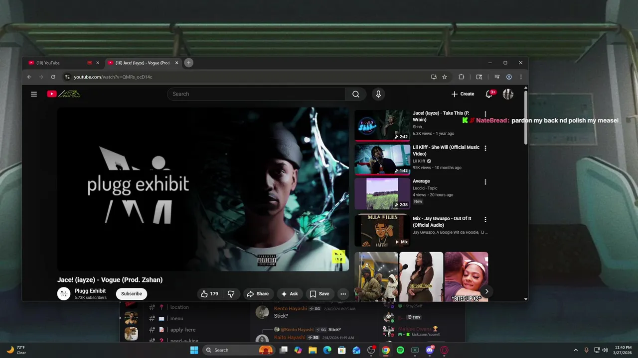This screenshot has height=358, width=638.
Task: Open the weather widget showing 72°F
Action: 16,350
